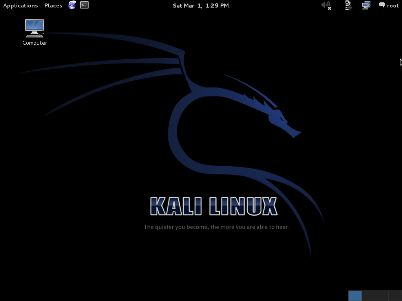Switch to the fourth workspace

point(395,296)
